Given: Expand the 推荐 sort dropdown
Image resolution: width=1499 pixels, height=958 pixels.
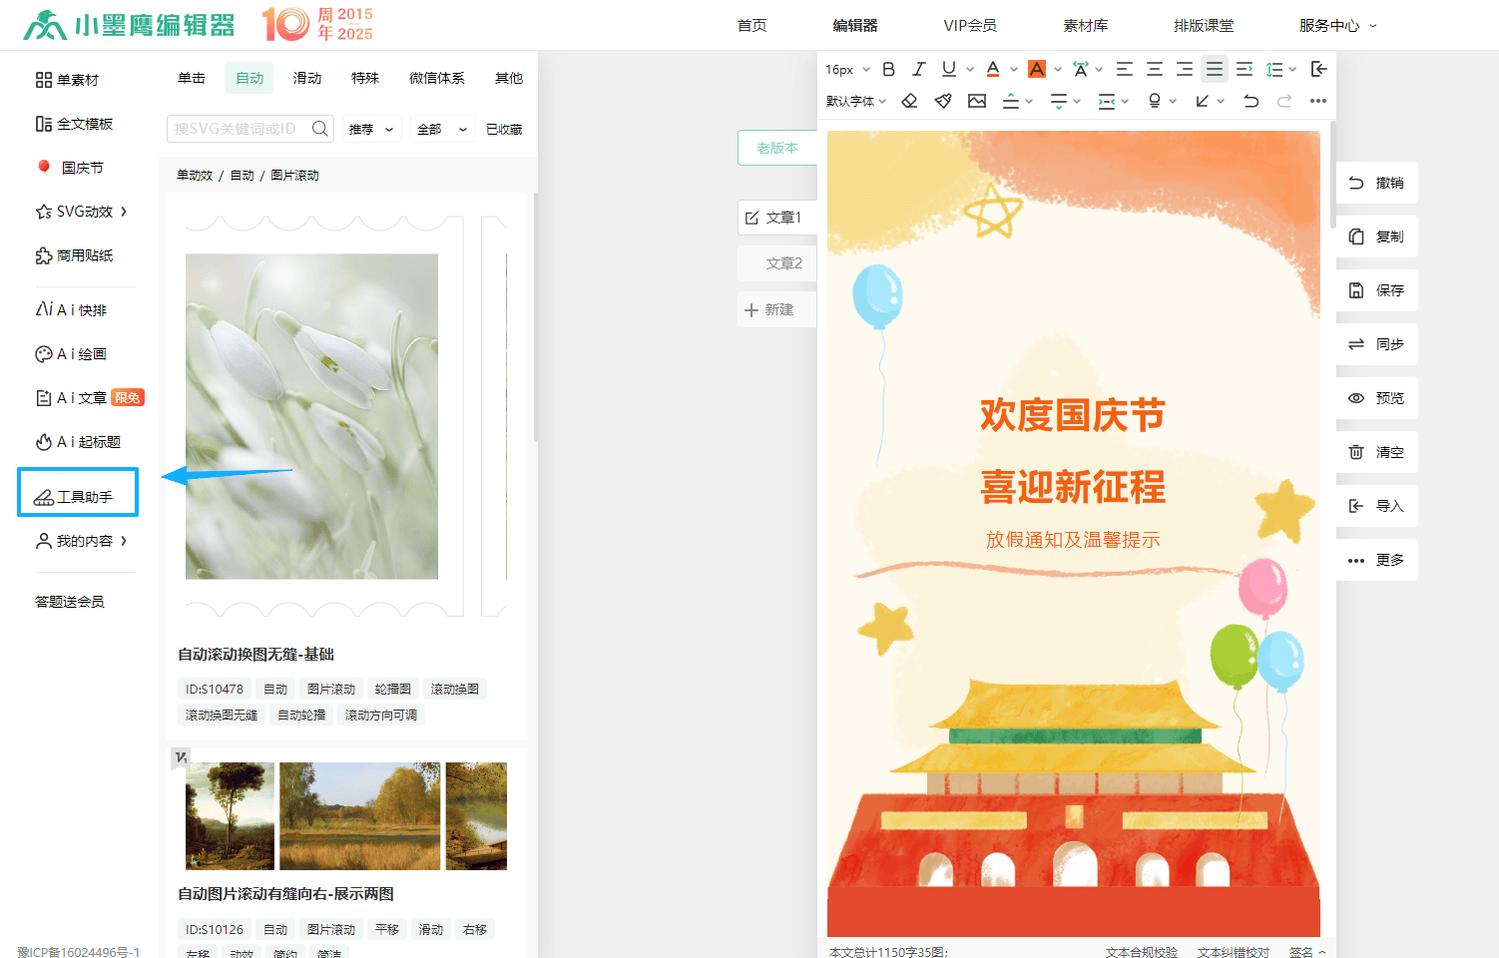Looking at the screenshot, I should pyautogui.click(x=371, y=130).
